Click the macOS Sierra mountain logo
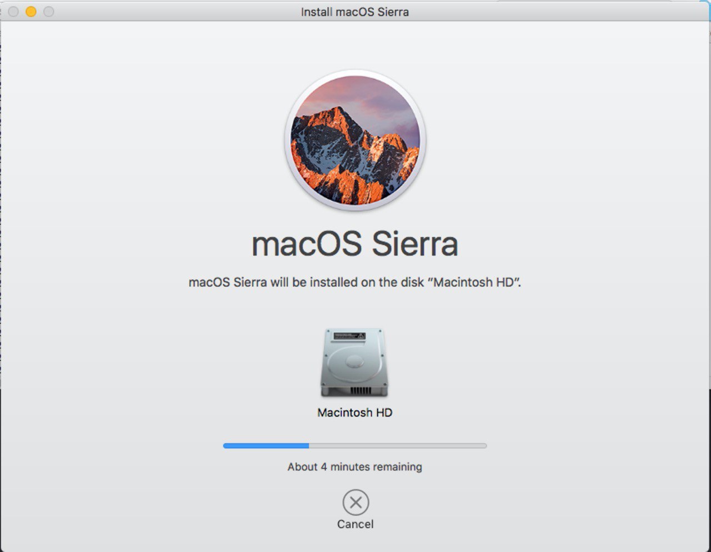This screenshot has height=552, width=711. (355, 140)
